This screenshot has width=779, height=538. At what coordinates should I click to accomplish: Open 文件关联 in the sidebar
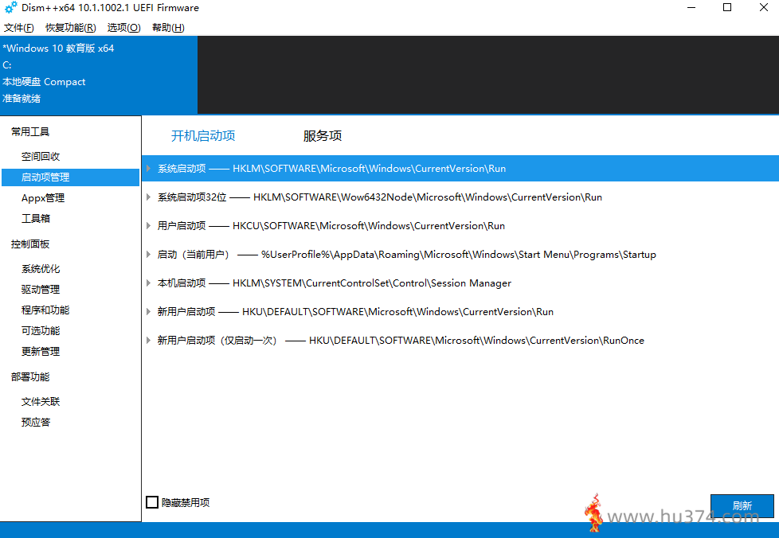pyautogui.click(x=41, y=402)
